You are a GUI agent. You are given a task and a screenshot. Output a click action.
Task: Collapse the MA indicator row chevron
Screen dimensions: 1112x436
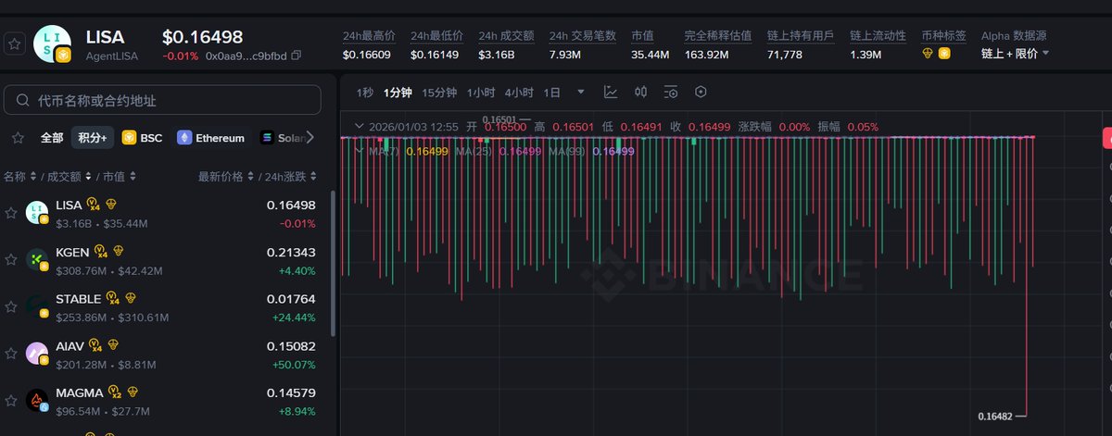coord(360,150)
